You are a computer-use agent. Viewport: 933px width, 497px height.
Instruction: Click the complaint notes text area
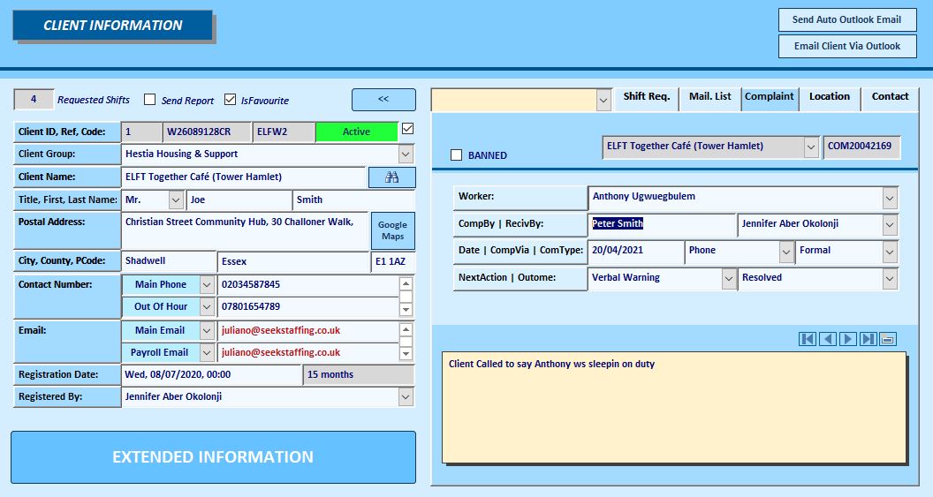point(674,408)
